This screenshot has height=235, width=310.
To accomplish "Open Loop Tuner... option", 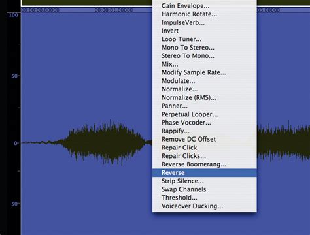I will point(204,39).
